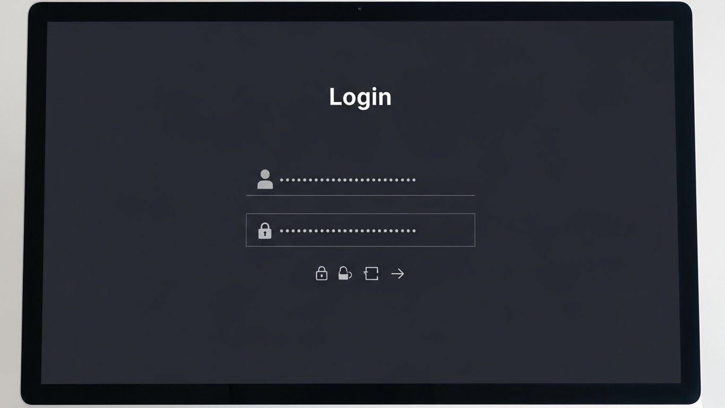
Task: Toggle unlock with the open padlock
Action: [345, 273]
